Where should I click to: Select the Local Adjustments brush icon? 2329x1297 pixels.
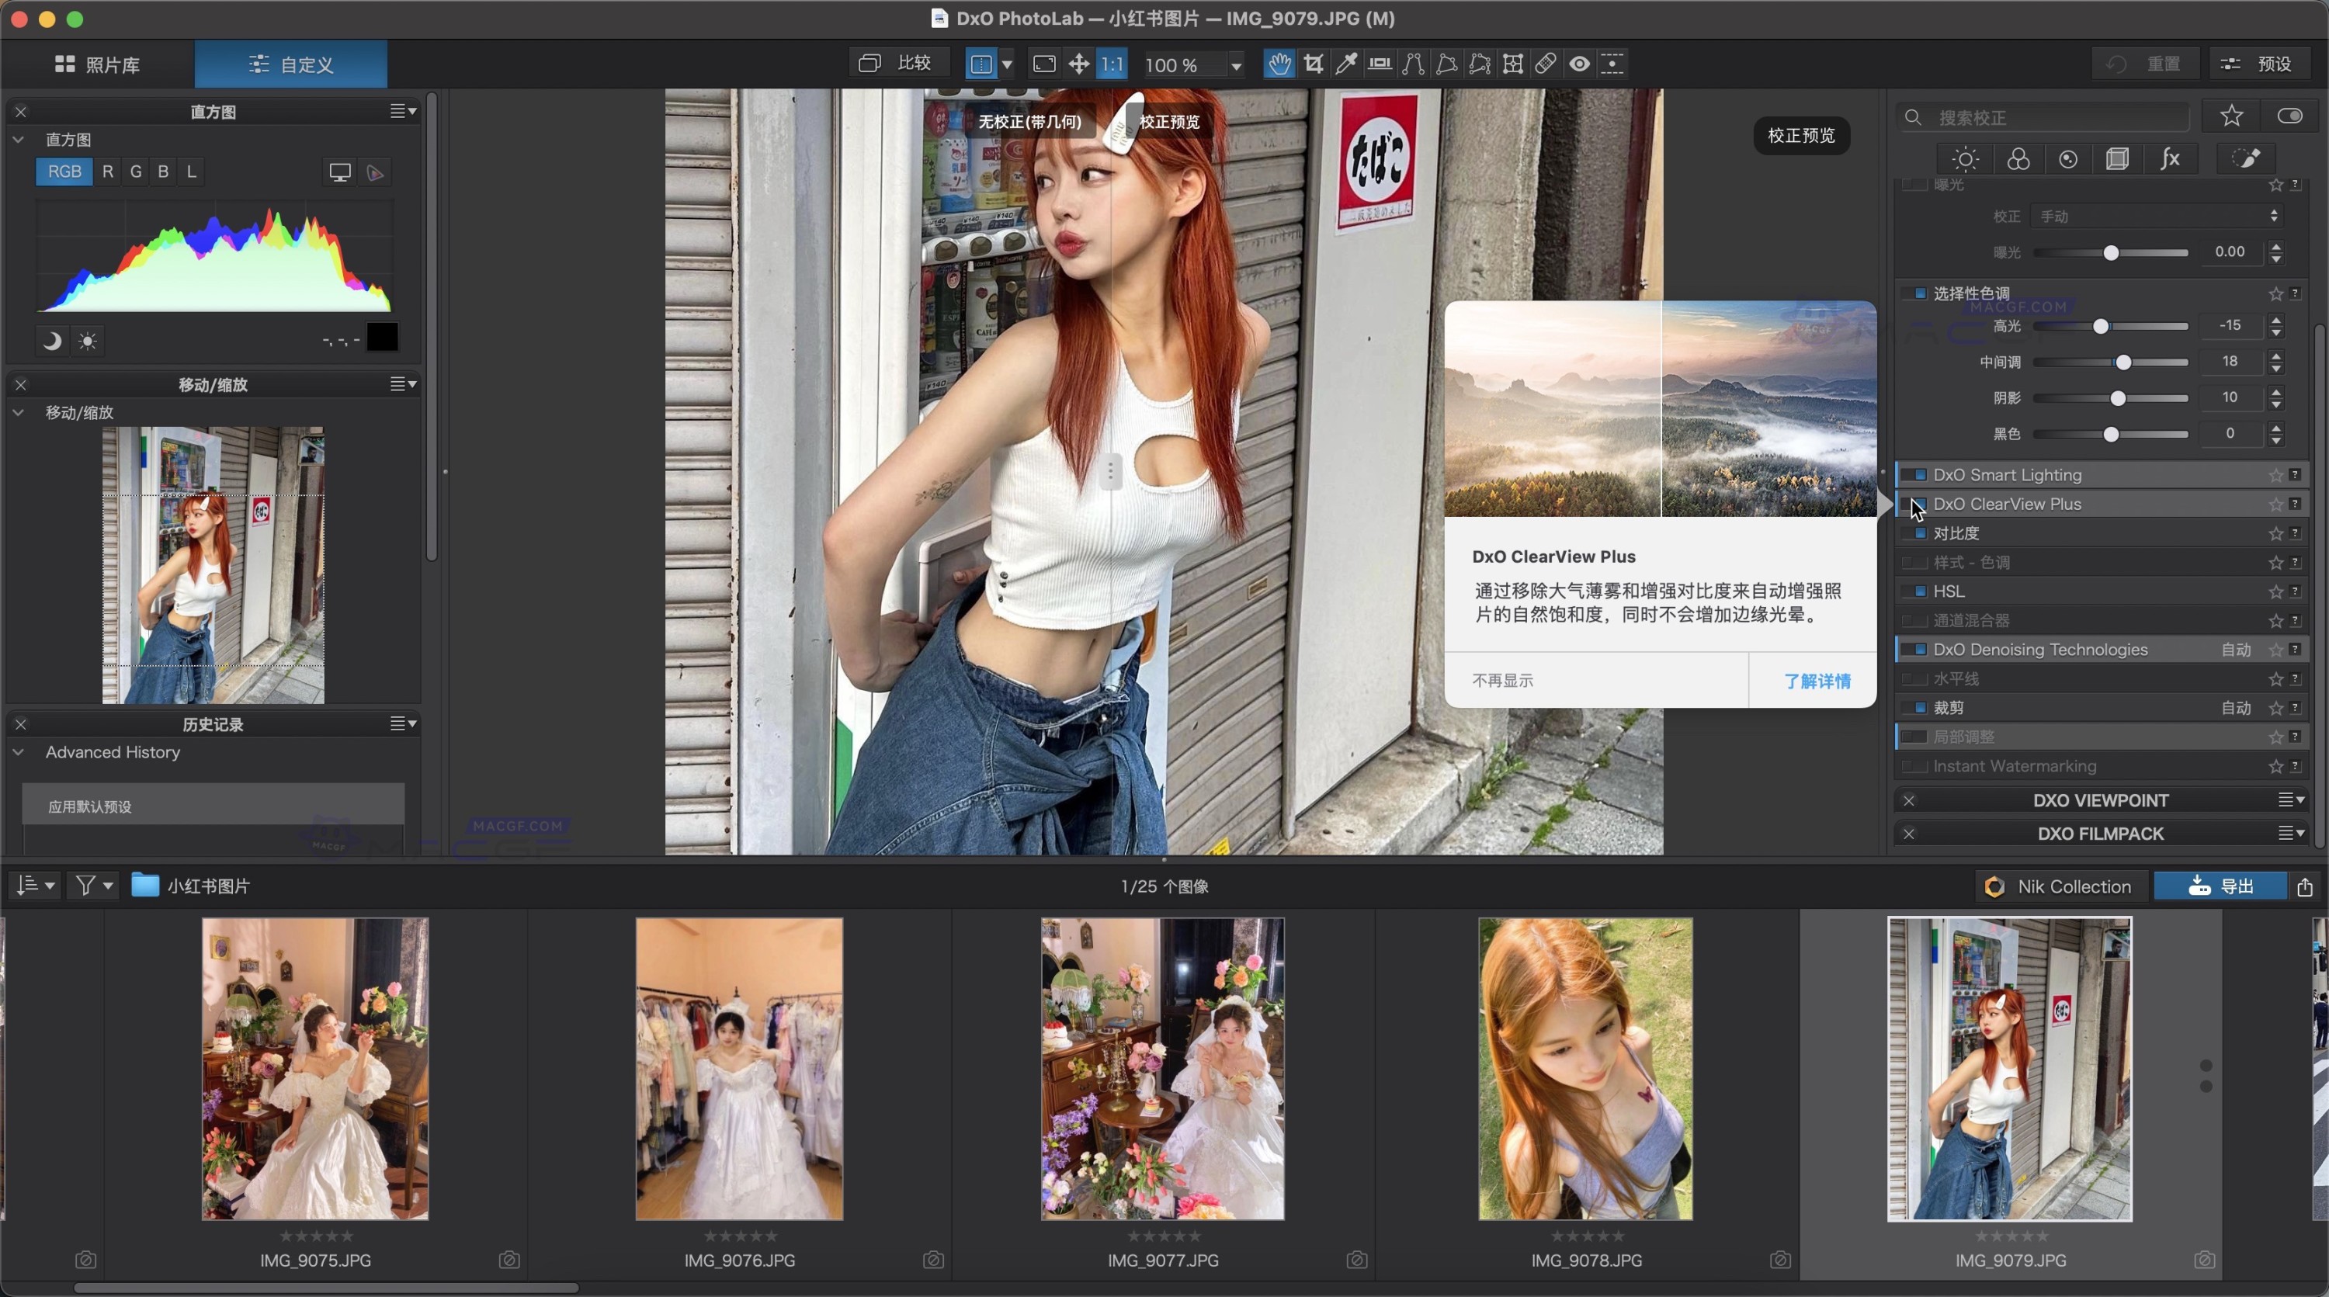coord(2248,159)
